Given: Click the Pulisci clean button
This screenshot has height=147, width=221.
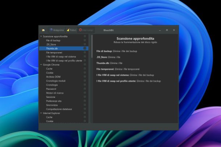Looking at the screenshot, I should [x=72, y=30].
